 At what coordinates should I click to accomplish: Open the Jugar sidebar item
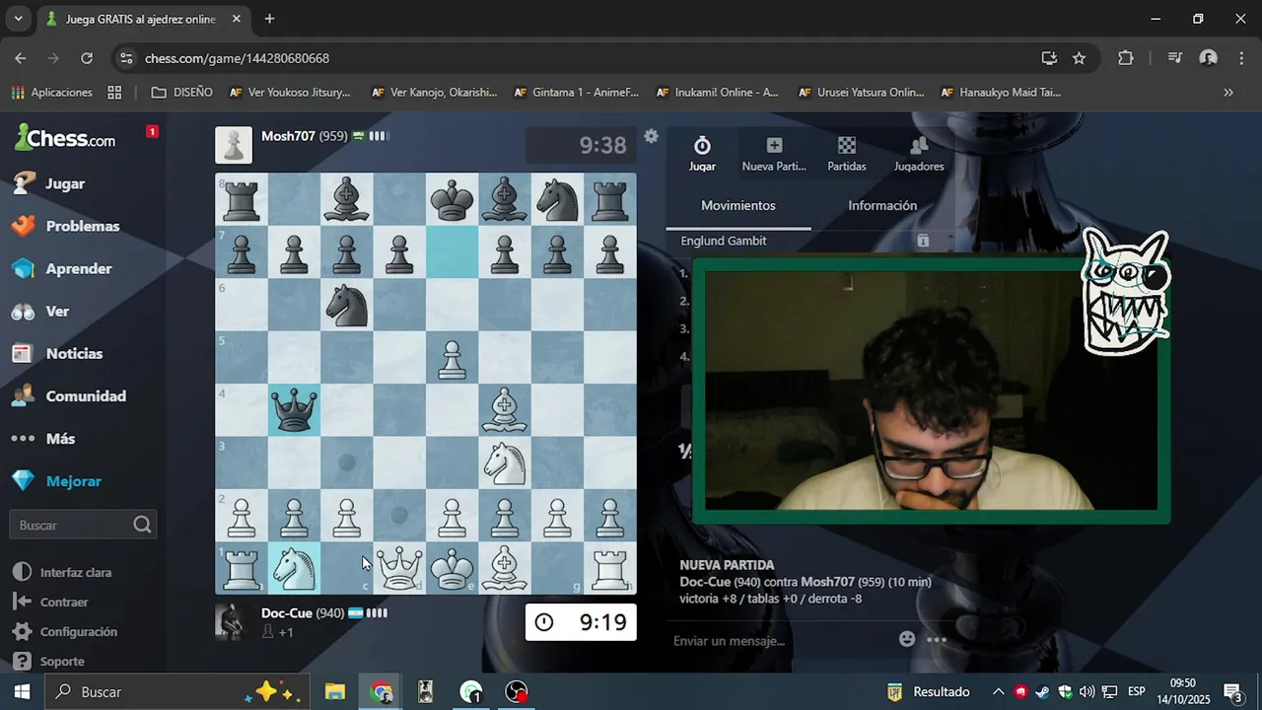pos(64,183)
